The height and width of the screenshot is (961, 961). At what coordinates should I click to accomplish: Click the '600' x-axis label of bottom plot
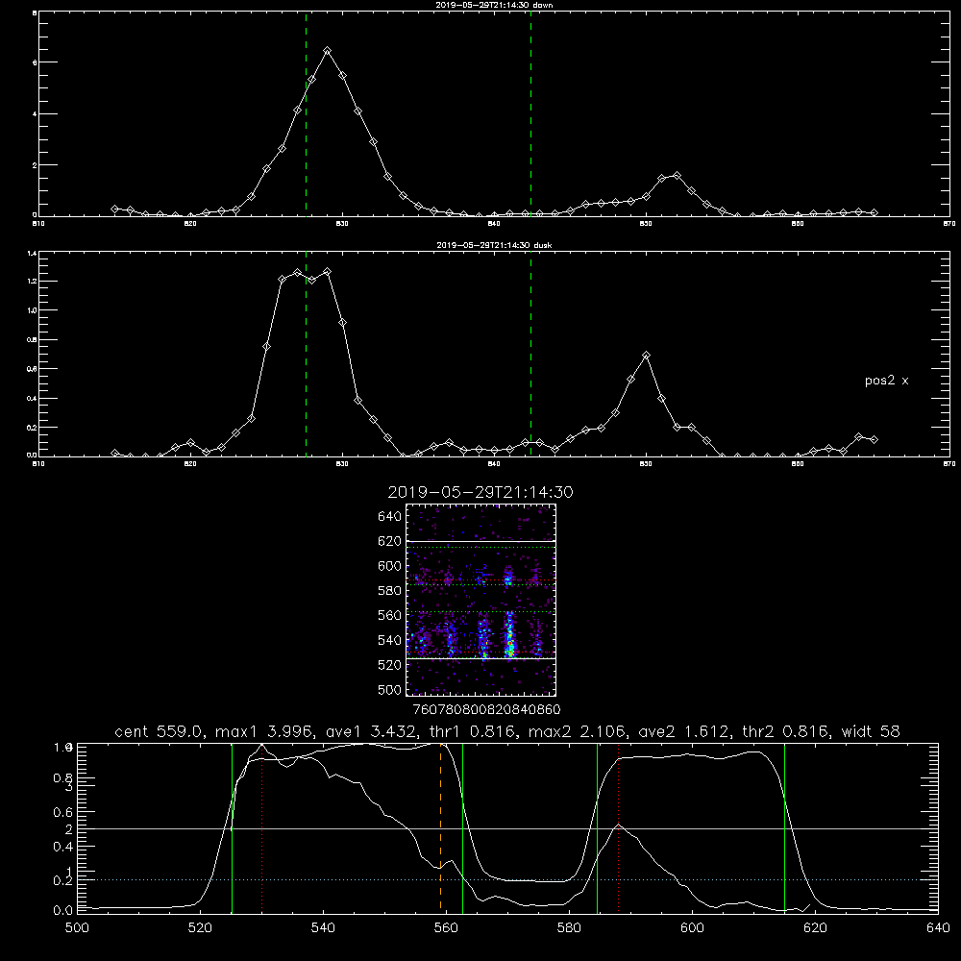pyautogui.click(x=693, y=928)
